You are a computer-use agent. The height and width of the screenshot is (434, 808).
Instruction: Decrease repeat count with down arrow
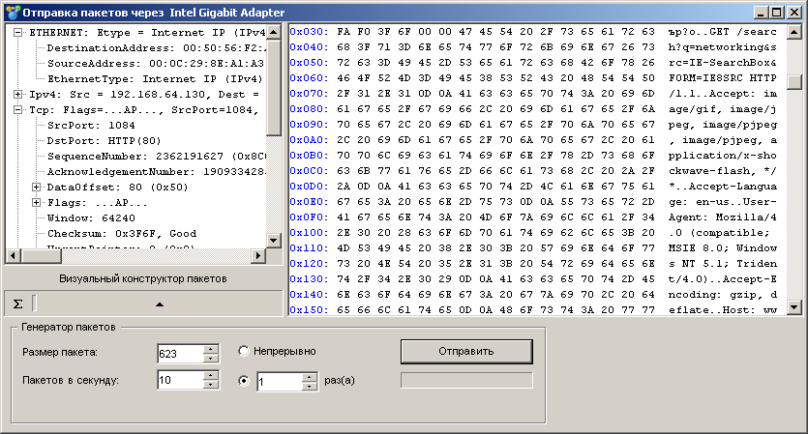coord(310,387)
